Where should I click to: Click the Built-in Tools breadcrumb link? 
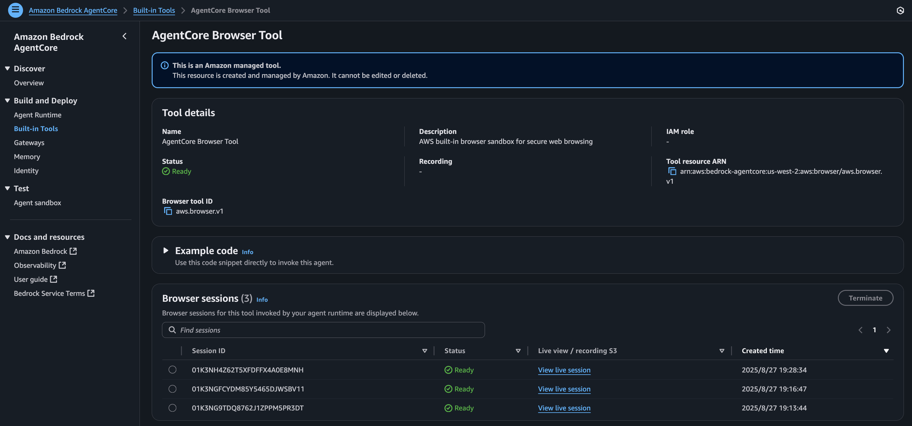[154, 10]
